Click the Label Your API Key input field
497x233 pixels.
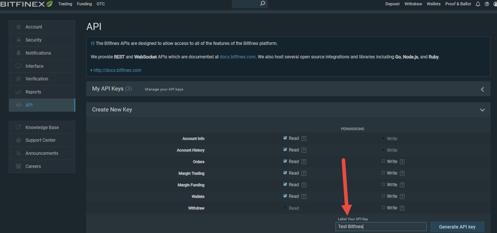point(381,226)
